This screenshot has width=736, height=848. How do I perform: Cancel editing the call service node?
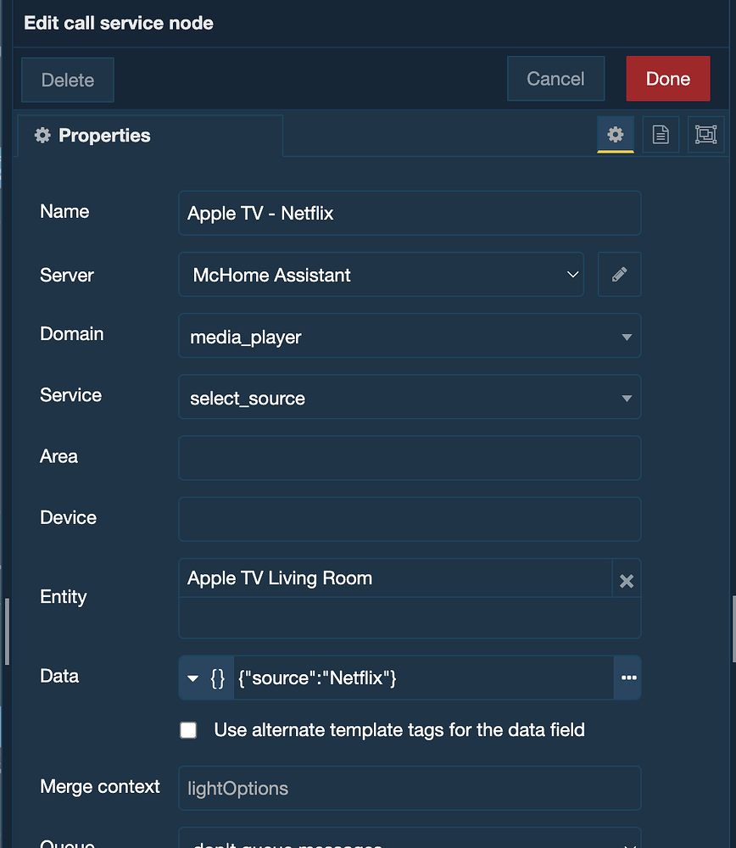[555, 78]
